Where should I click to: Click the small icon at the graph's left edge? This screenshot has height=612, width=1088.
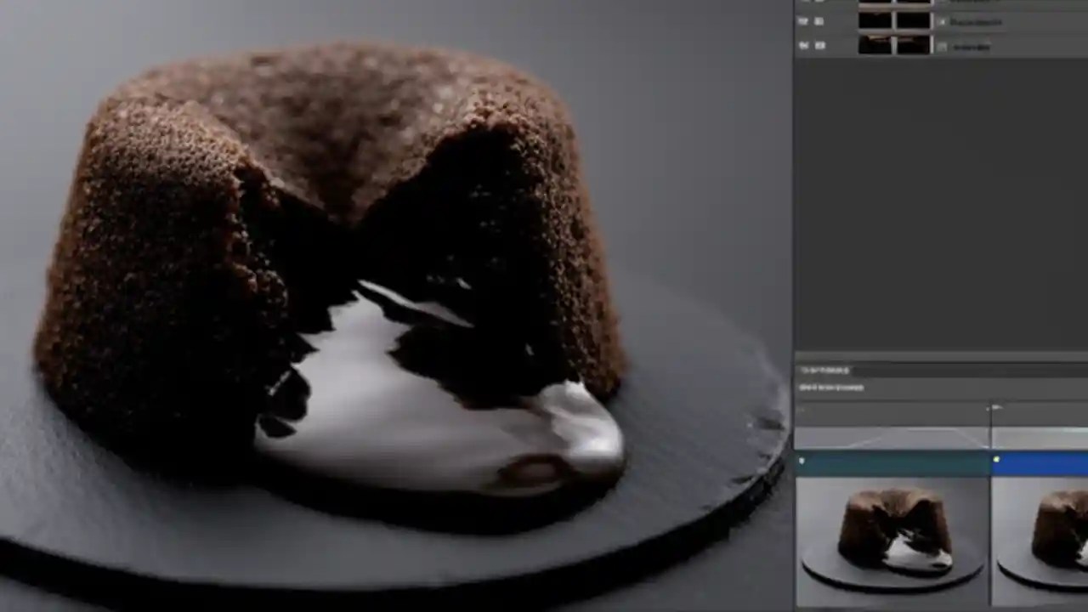pyautogui.click(x=799, y=410)
